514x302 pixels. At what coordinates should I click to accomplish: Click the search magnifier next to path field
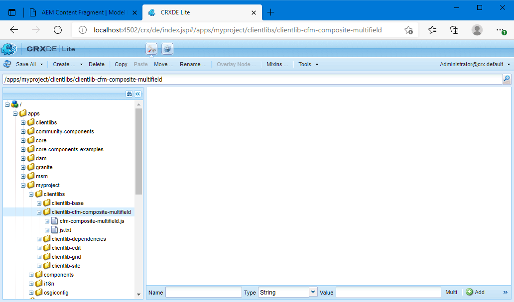(507, 79)
